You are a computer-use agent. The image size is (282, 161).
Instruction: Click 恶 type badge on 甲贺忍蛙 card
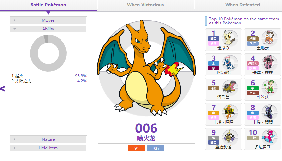point(214,68)
